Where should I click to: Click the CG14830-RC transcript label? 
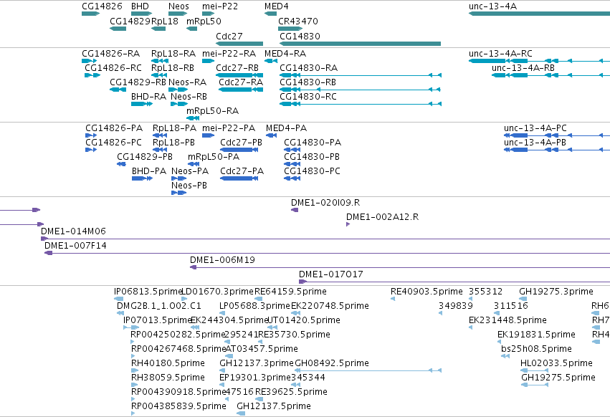308,97
